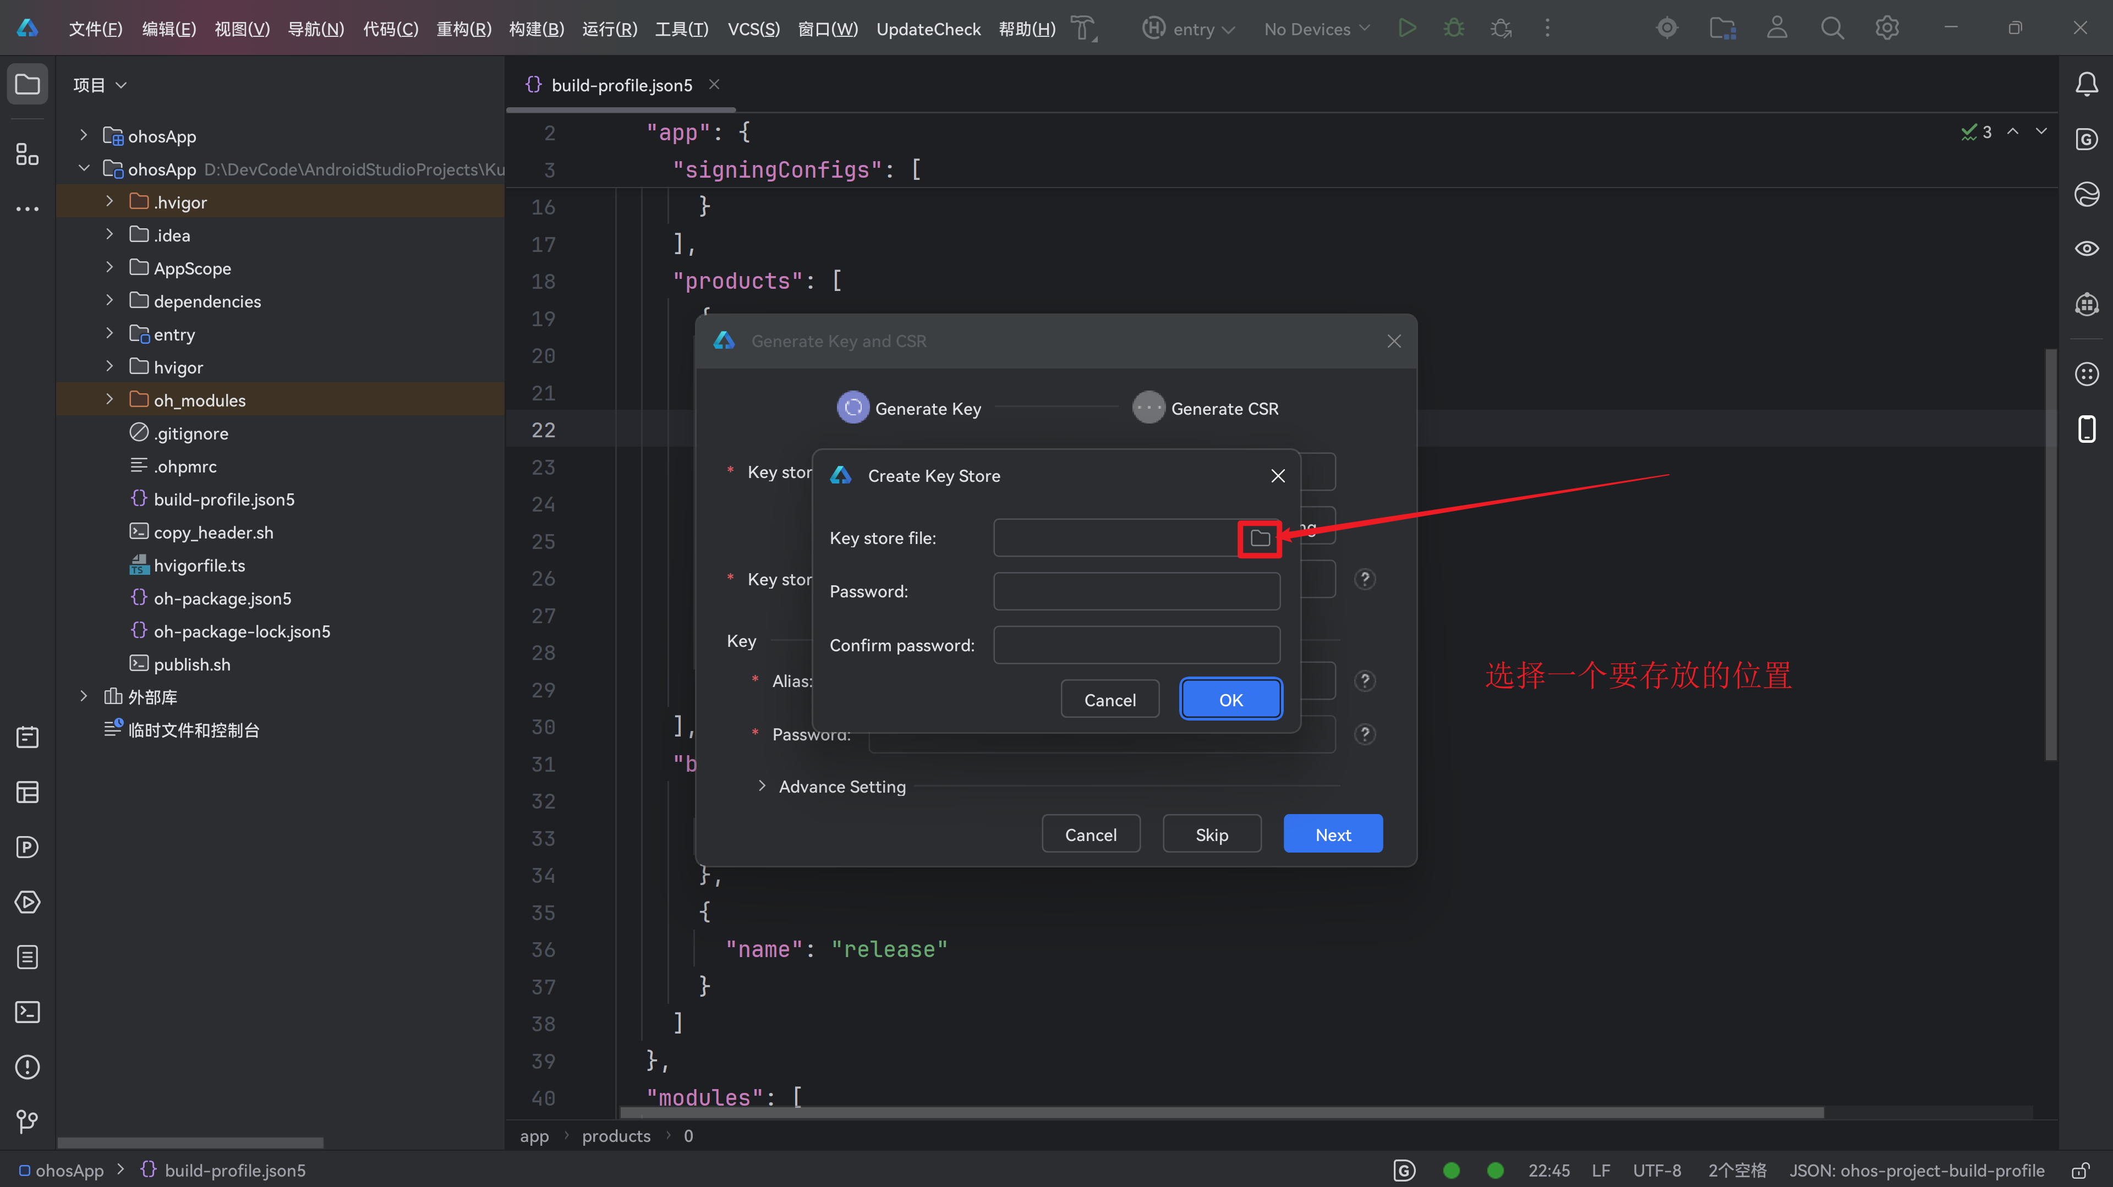Open the Settings gear icon in the top bar

pyautogui.click(x=1887, y=29)
